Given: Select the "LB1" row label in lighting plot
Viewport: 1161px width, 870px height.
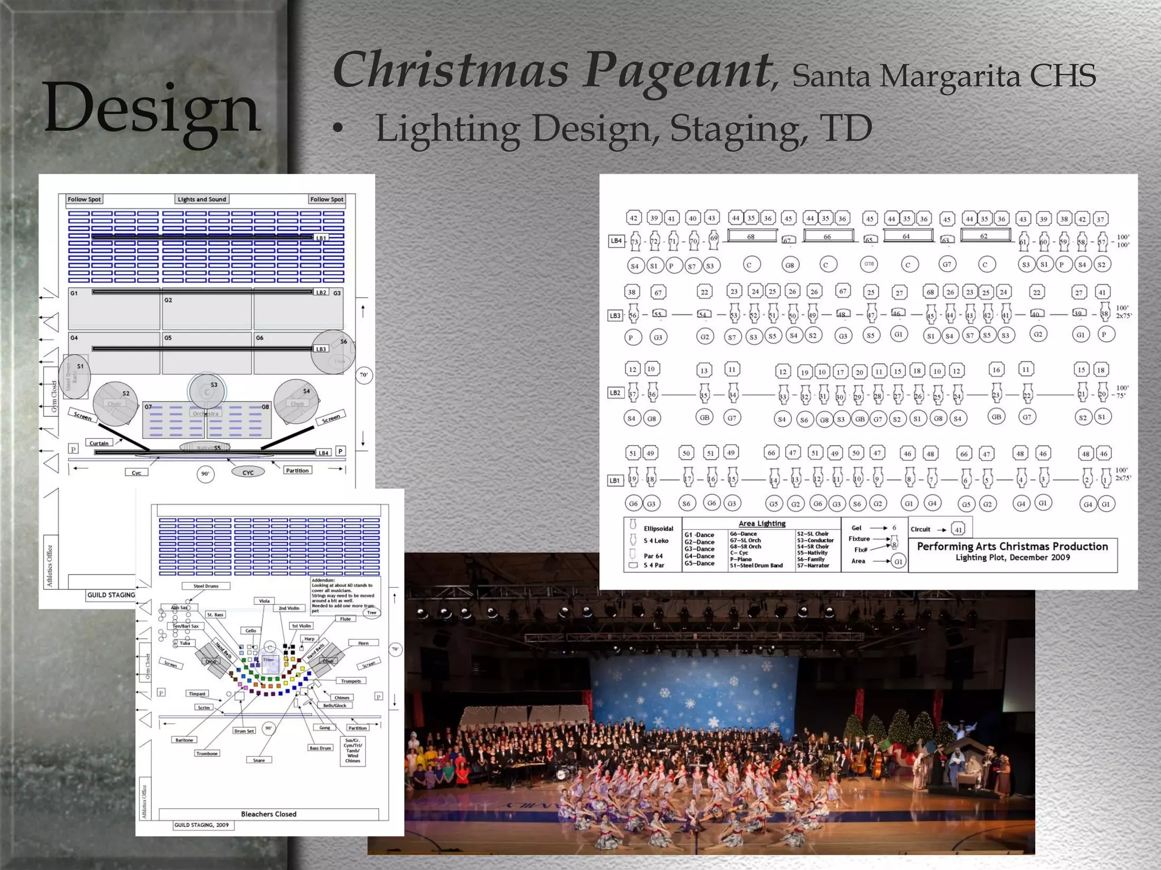Looking at the screenshot, I should 615,480.
